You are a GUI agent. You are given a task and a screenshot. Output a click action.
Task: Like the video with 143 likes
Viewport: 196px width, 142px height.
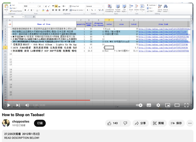point(113,123)
